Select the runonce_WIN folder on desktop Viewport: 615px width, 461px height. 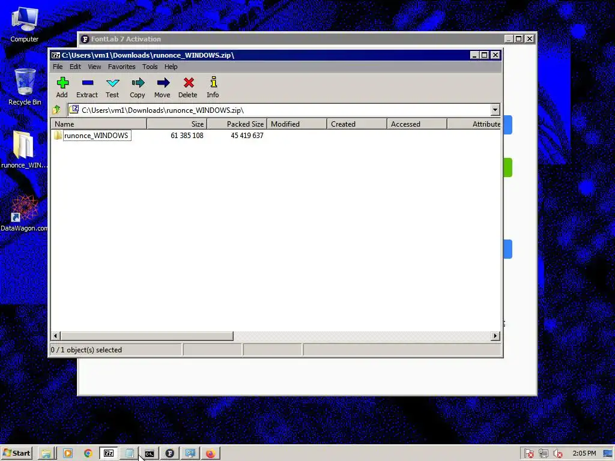[x=24, y=149]
